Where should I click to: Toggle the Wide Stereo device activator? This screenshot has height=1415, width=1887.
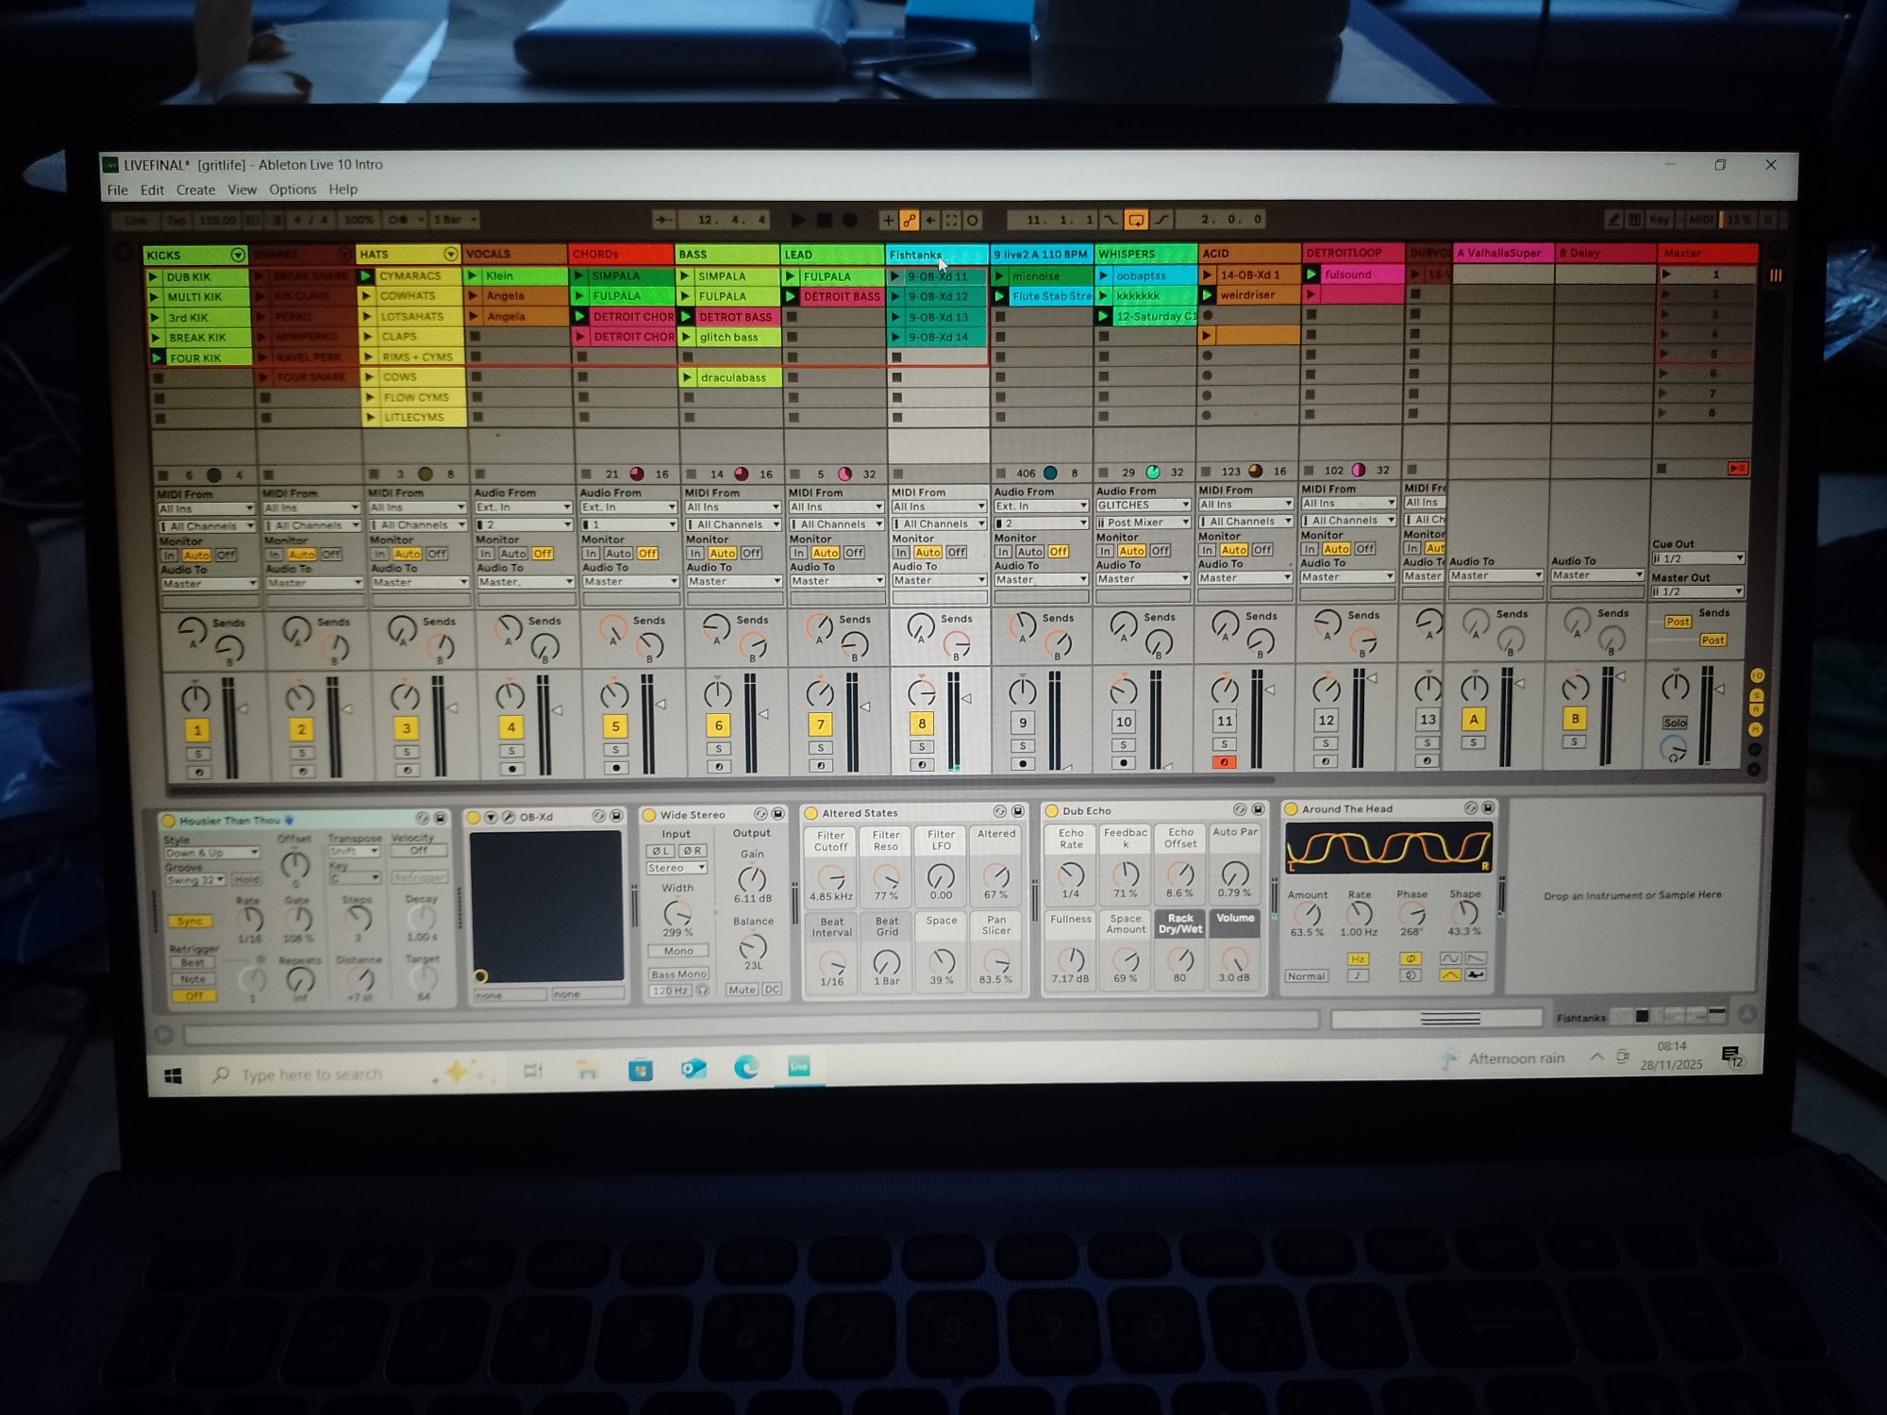(649, 815)
